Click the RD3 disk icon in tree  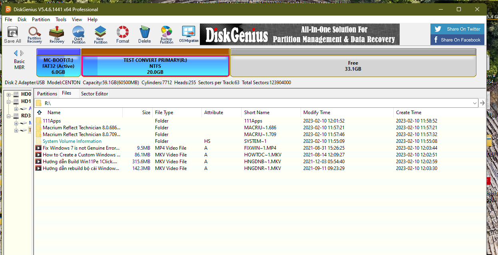[x=16, y=116]
